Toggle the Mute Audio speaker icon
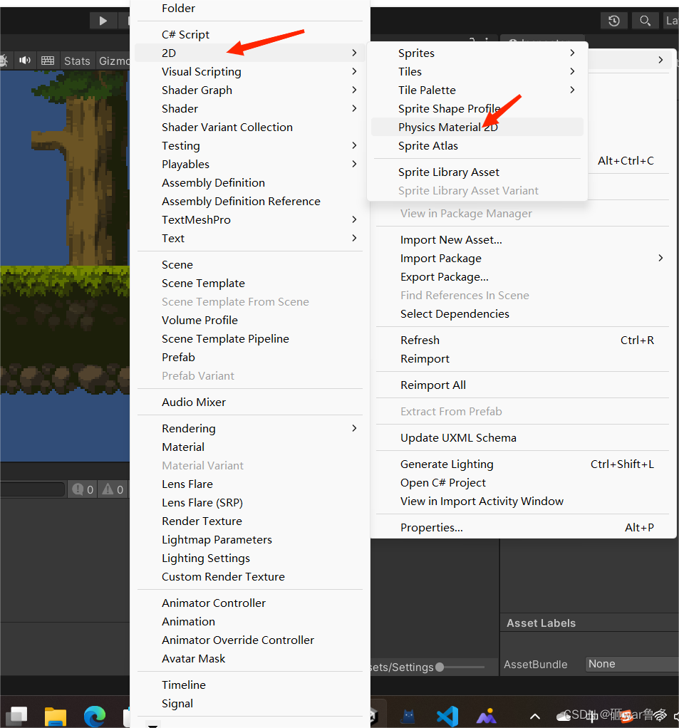Image resolution: width=679 pixels, height=728 pixels. click(25, 61)
